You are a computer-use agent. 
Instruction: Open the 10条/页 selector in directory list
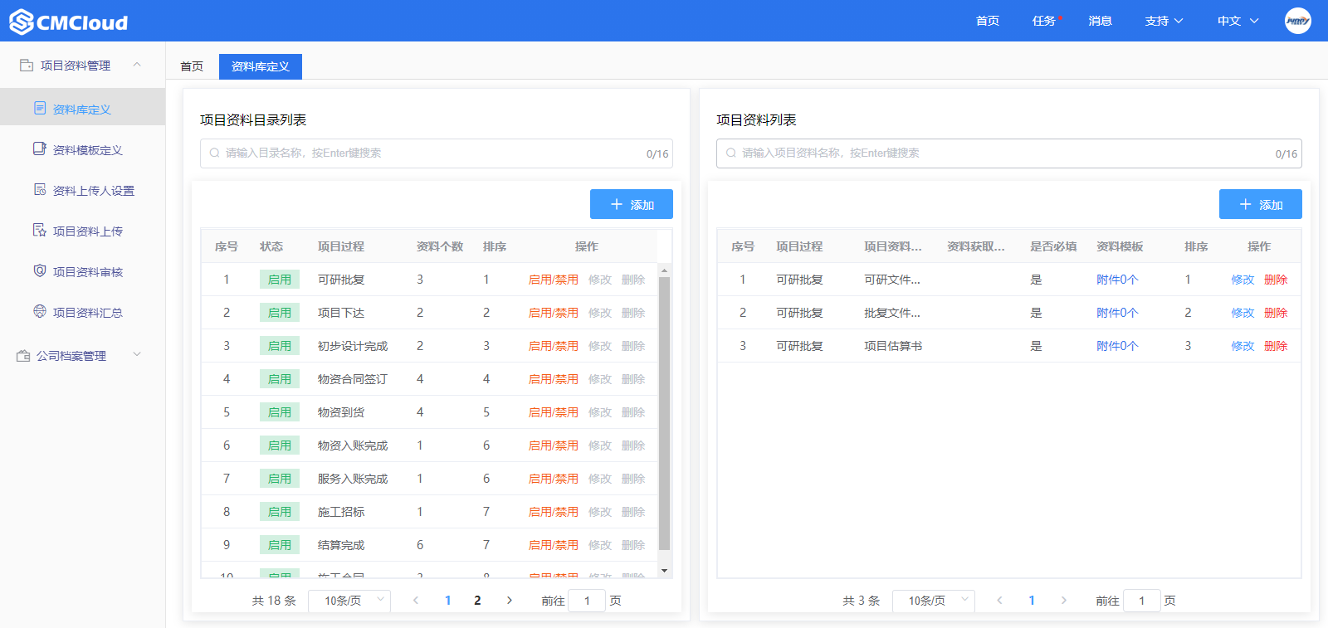click(x=349, y=601)
